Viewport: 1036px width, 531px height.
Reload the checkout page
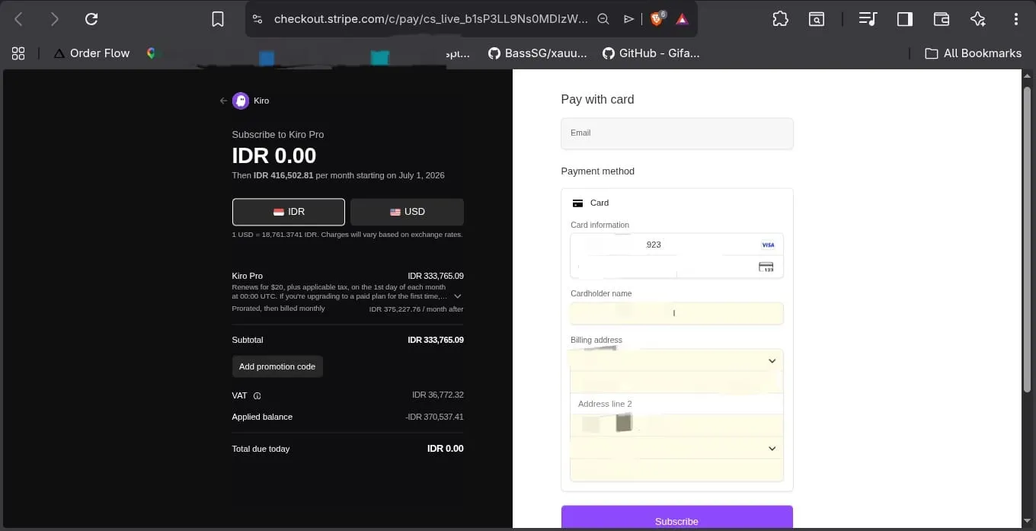click(x=91, y=19)
